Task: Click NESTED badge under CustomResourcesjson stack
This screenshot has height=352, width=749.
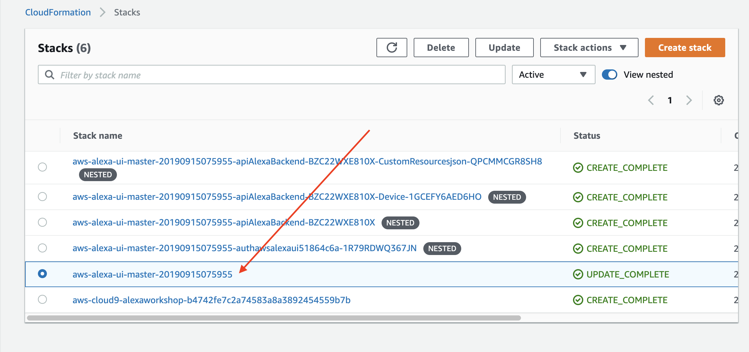Action: tap(98, 175)
